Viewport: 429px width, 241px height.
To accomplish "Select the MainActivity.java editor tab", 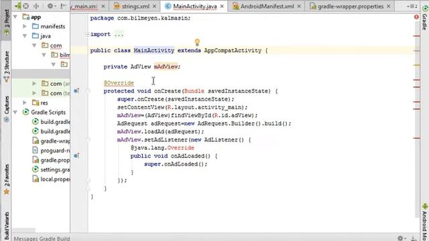I will click(194, 6).
